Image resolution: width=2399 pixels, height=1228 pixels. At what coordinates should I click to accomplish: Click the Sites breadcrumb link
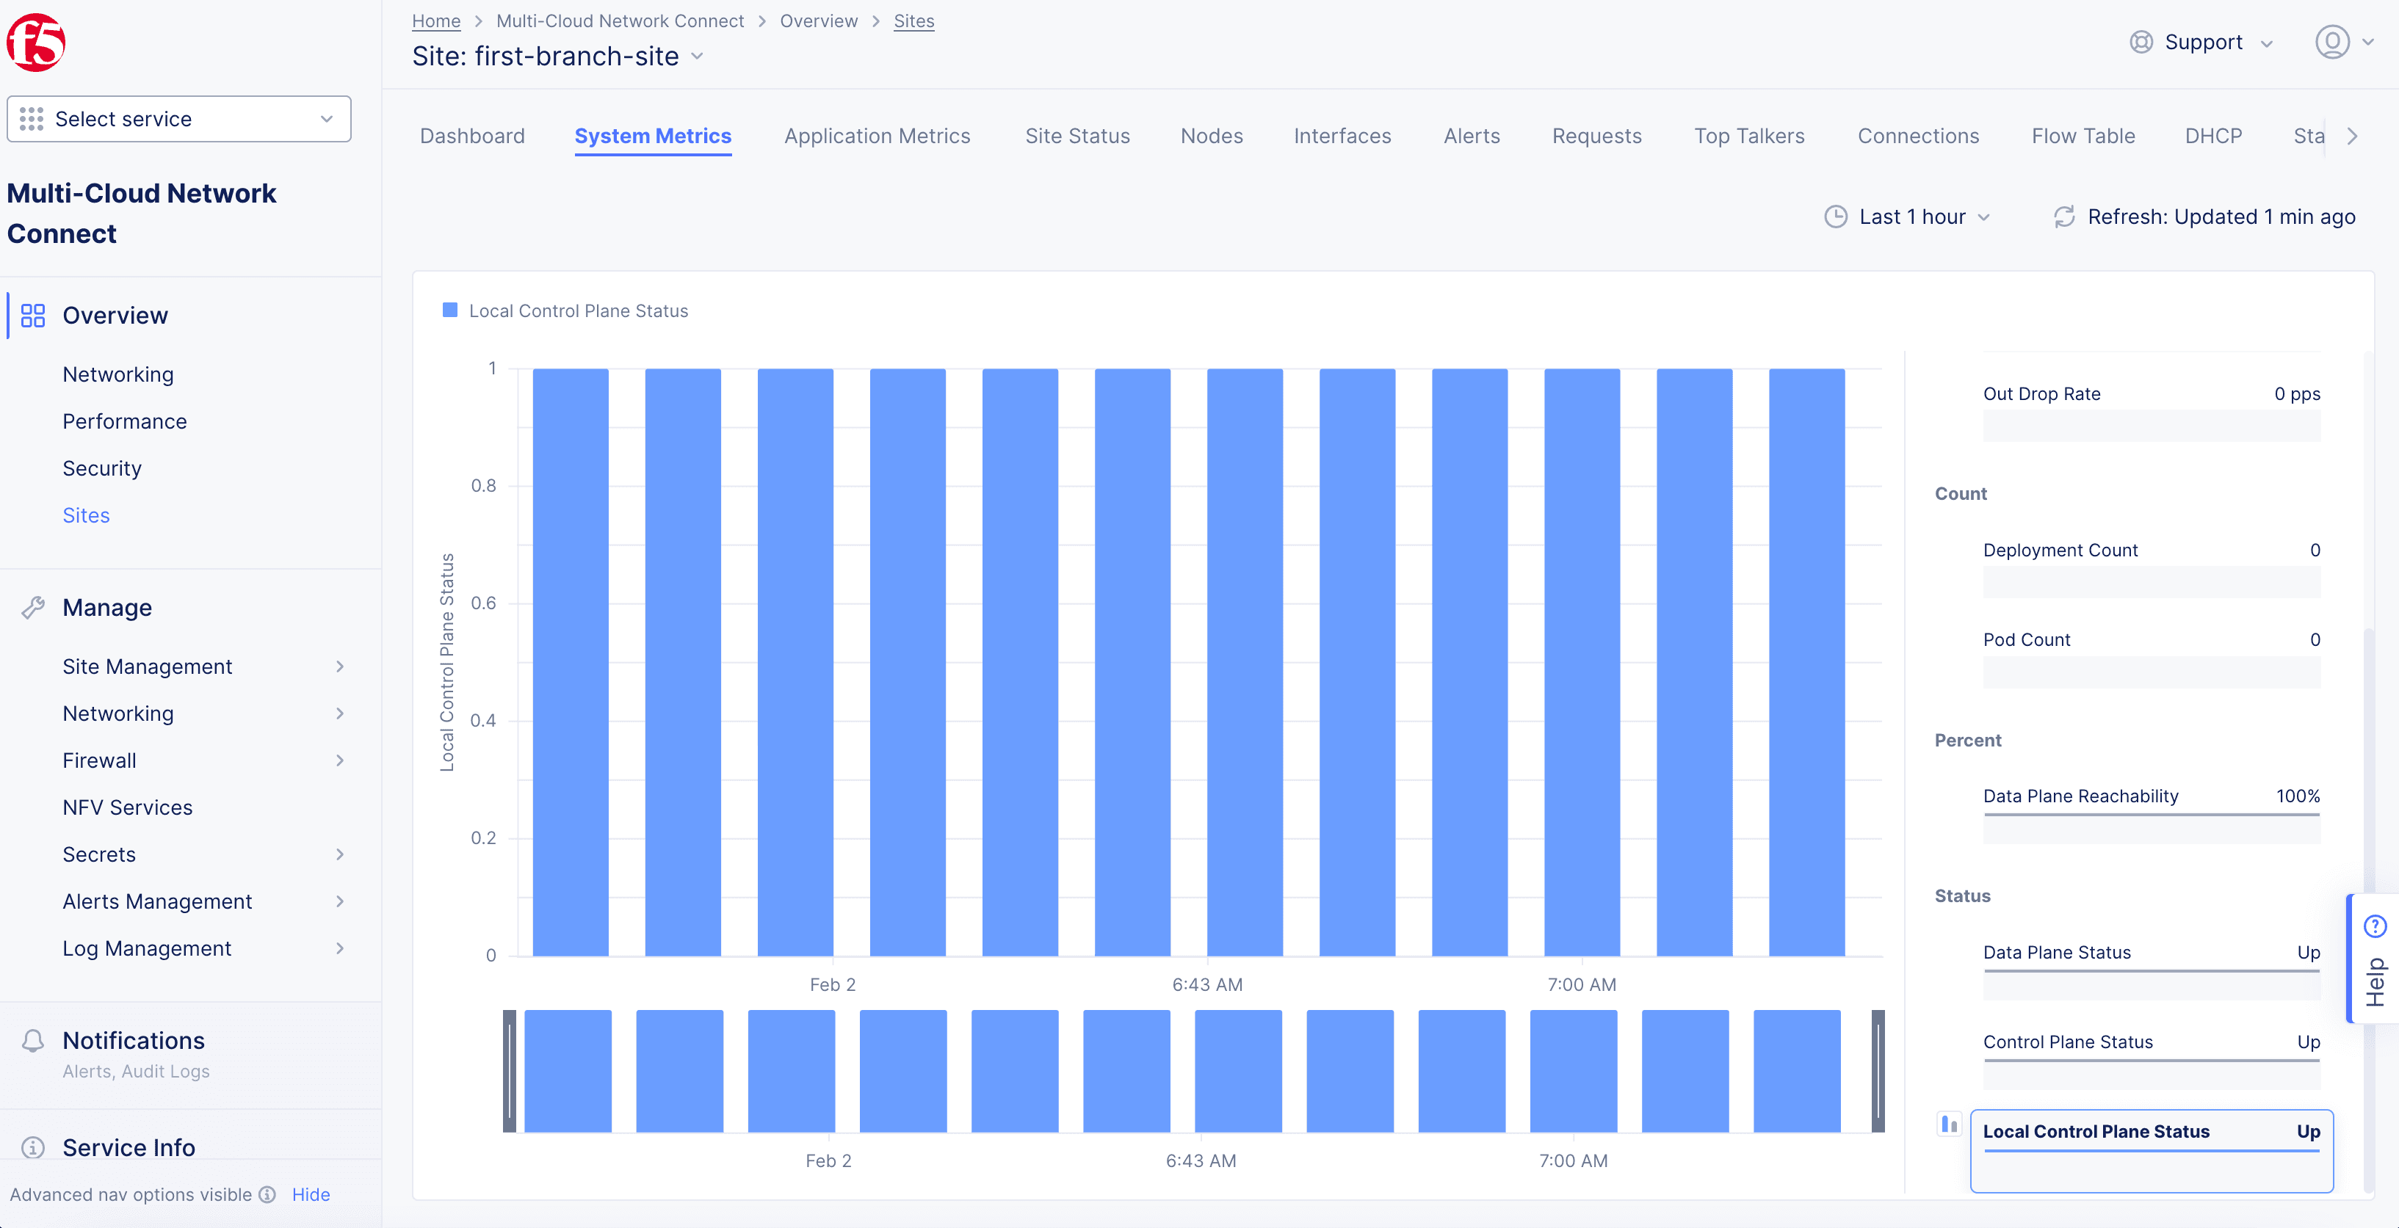point(913,21)
